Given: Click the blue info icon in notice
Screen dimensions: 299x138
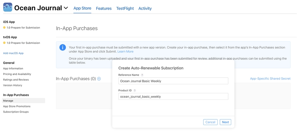Looking at the screenshot, I should pyautogui.click(x=62, y=47).
